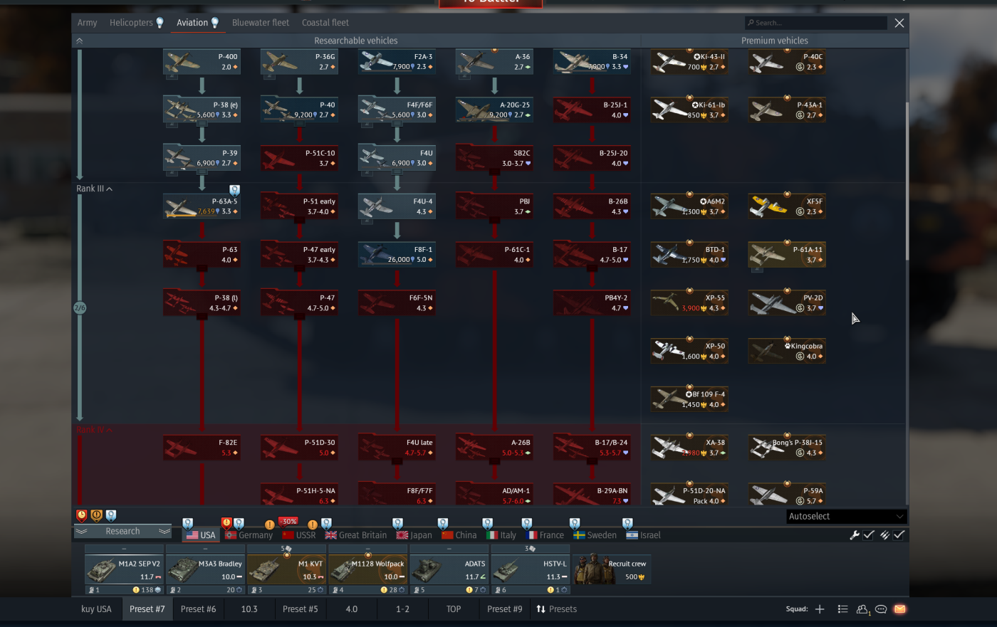Select the USSR nation tab
997x627 pixels.
click(x=299, y=535)
